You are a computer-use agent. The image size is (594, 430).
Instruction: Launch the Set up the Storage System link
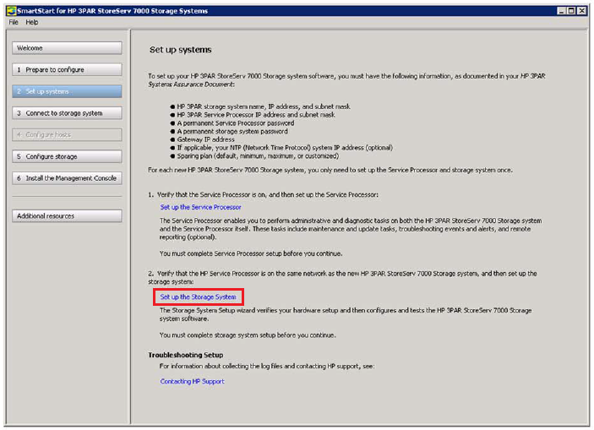[x=199, y=297]
